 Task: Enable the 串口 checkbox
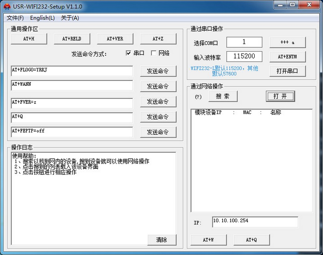click(128, 53)
